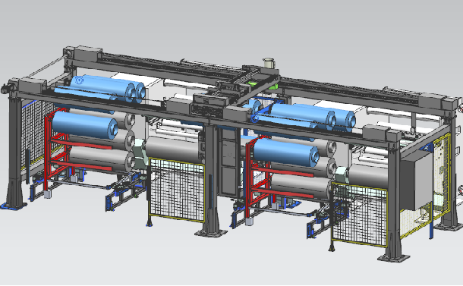Select the center front gantry support column
This screenshot has width=463, height=286.
pos(211,180)
